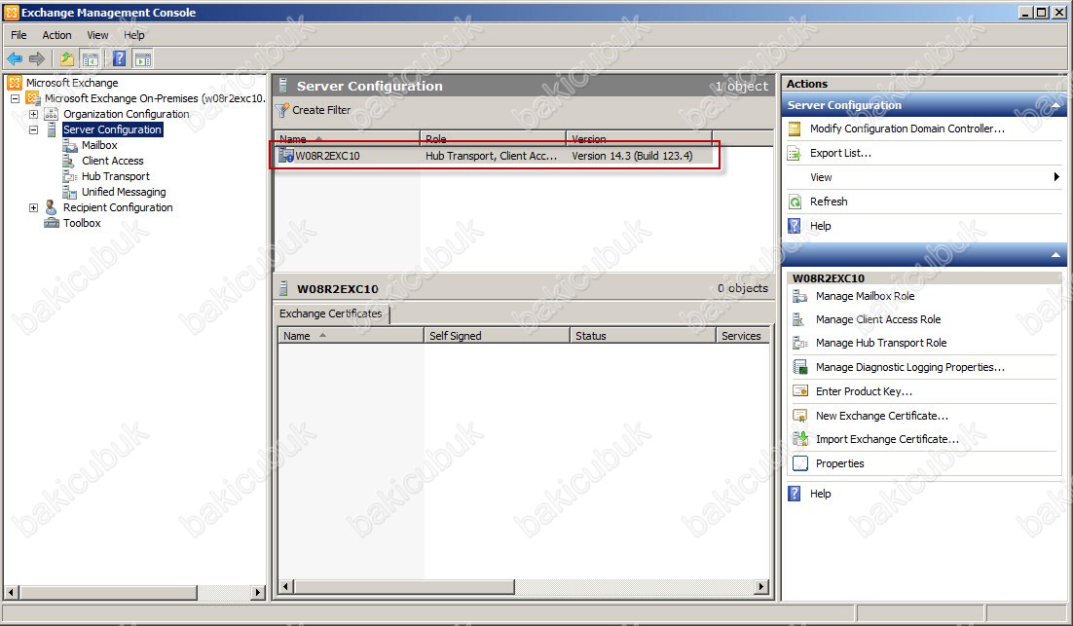
Task: Open the Help menu in menu bar
Action: pos(134,35)
